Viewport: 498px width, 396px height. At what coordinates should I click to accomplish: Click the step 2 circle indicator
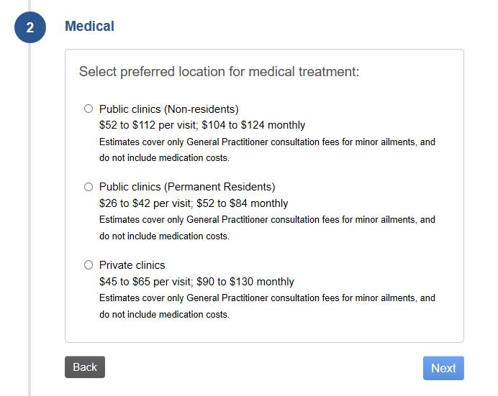coord(30,27)
